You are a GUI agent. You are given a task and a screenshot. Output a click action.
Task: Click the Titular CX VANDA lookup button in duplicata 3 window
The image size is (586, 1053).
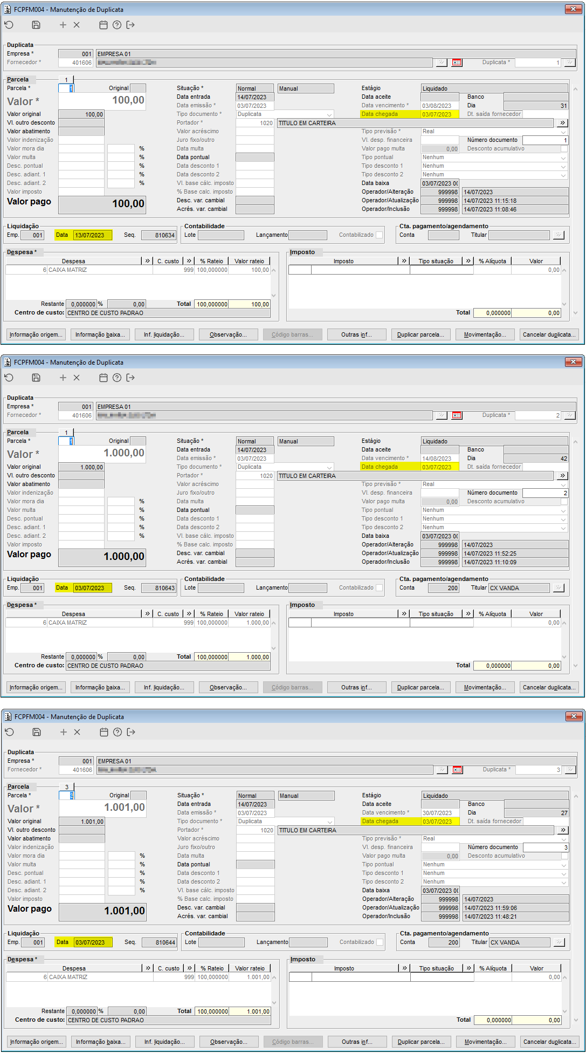point(559,942)
